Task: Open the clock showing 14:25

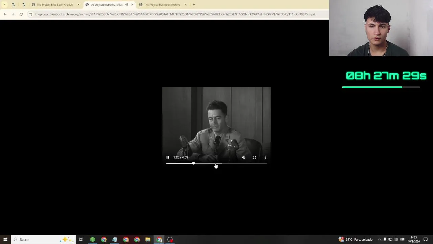Action: tap(413, 240)
